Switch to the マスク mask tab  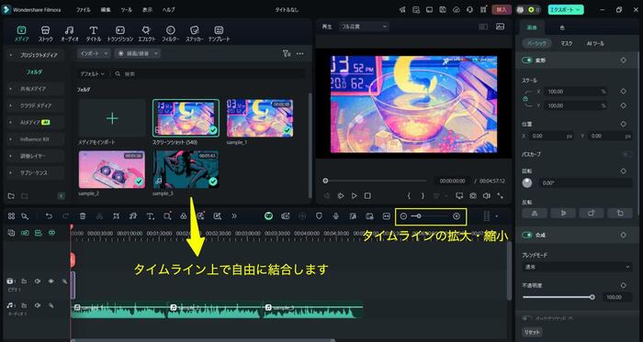click(x=567, y=43)
